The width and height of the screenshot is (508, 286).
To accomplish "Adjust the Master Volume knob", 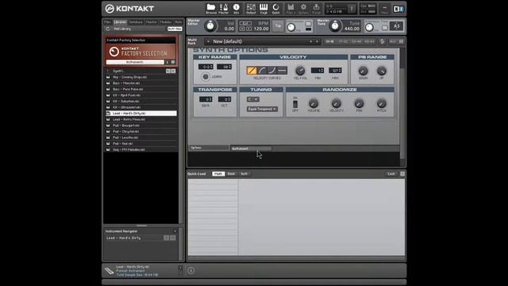I will pyautogui.click(x=210, y=26).
